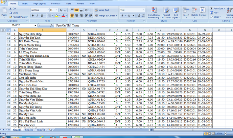Open the Number Format dropdown showing Text
Viewport: 233px width, 138px height.
[x=144, y=10]
